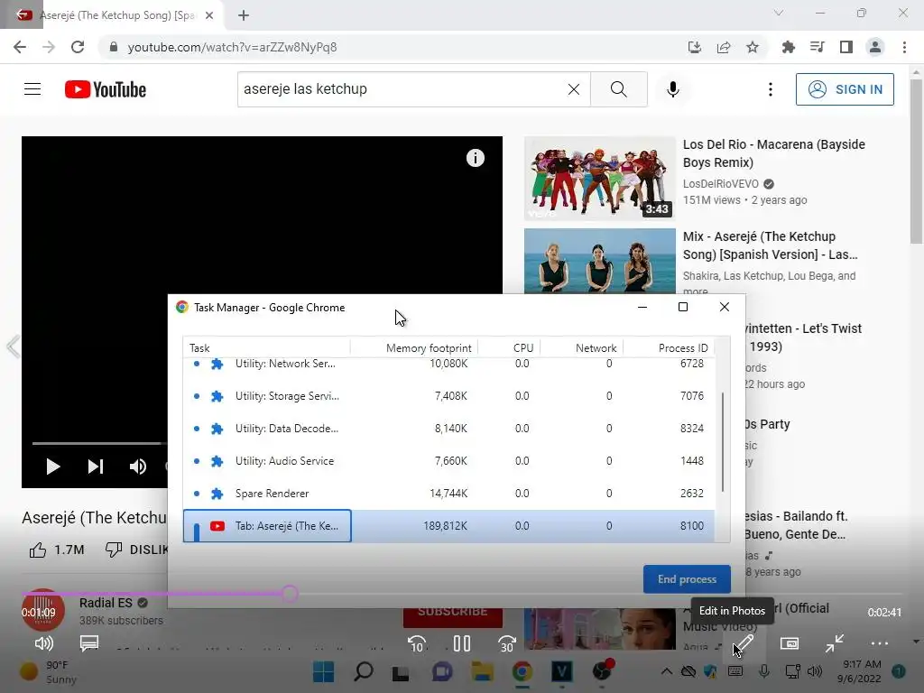Open the player subtitles/captions icon
The height and width of the screenshot is (693, 924).
(x=89, y=642)
